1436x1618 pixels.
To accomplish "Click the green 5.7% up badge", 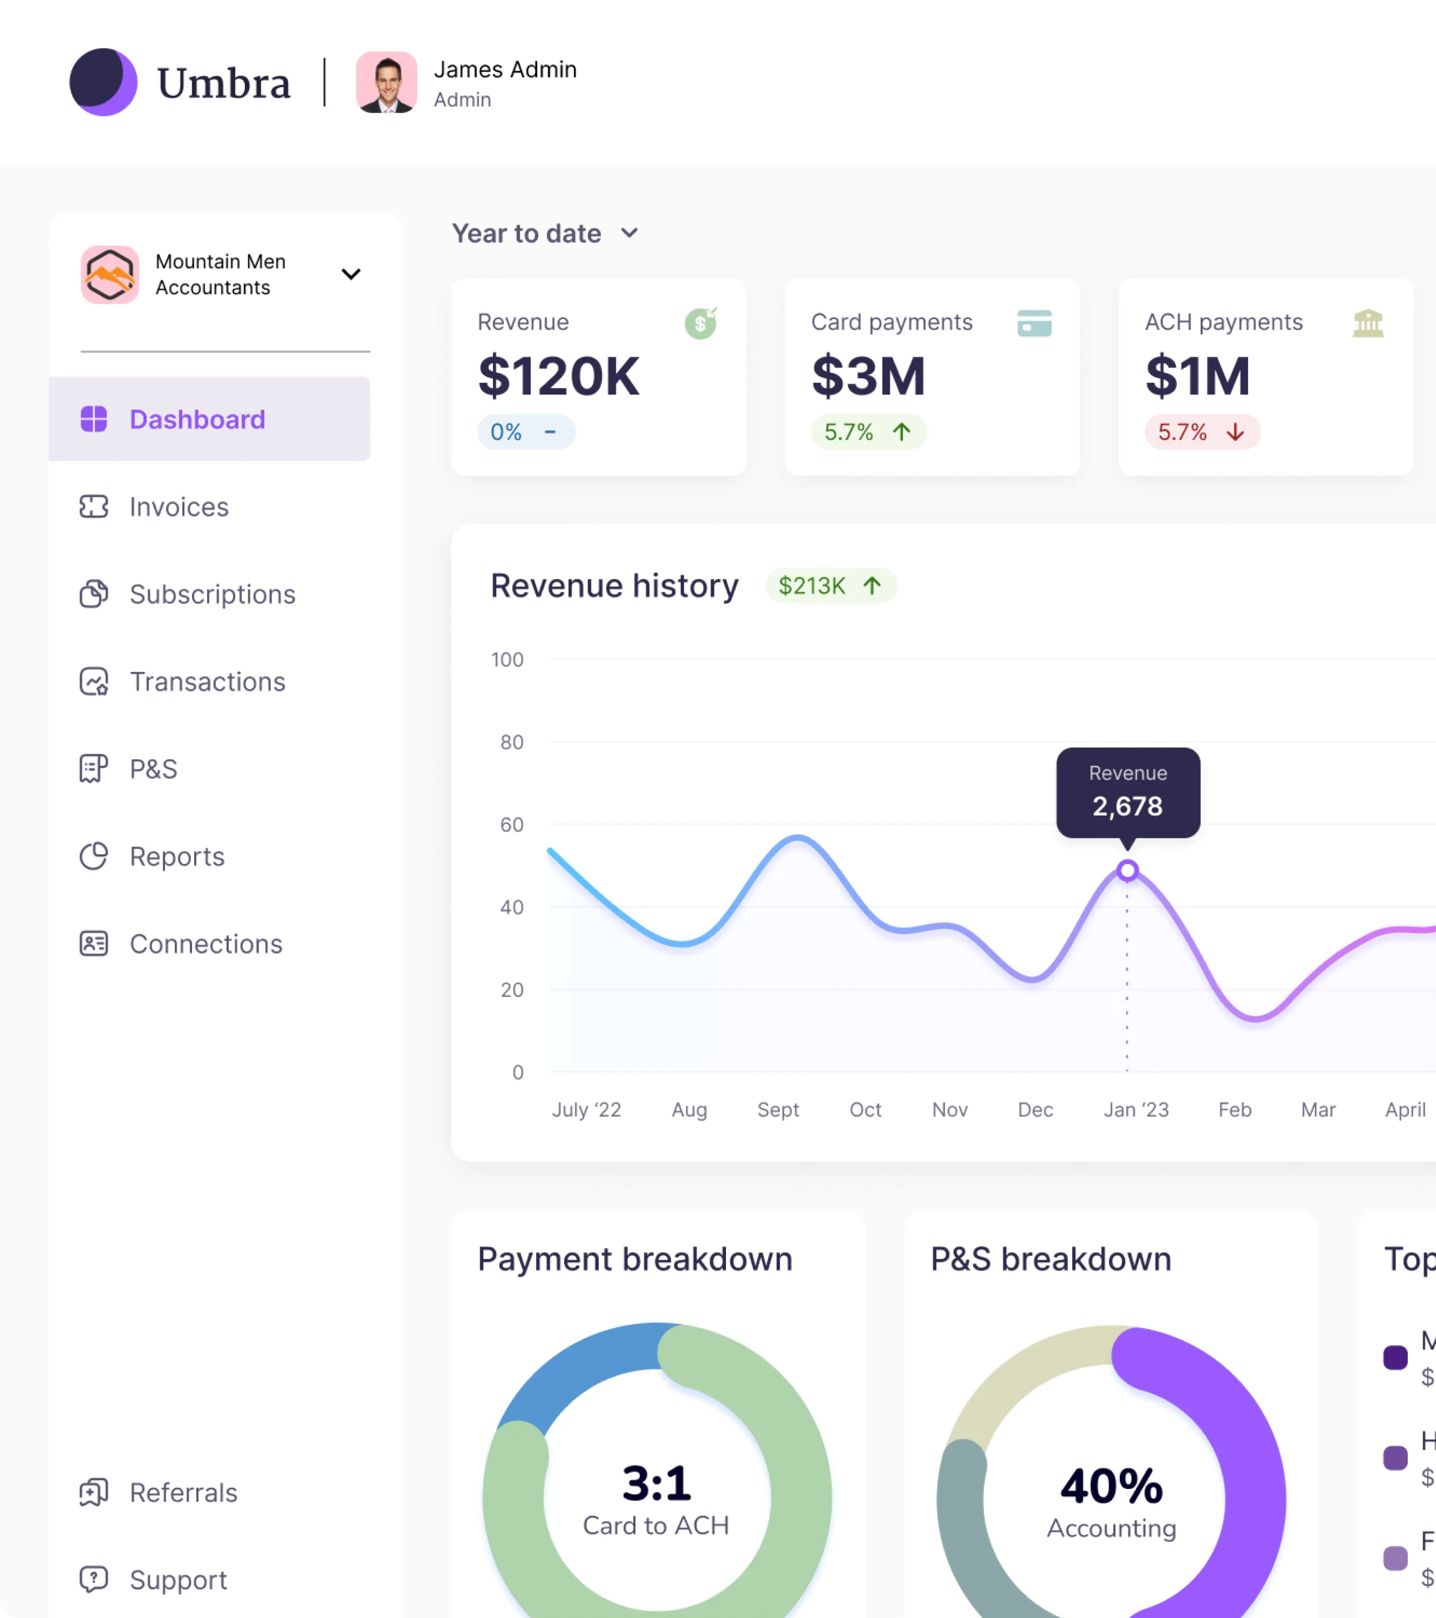I will point(869,432).
